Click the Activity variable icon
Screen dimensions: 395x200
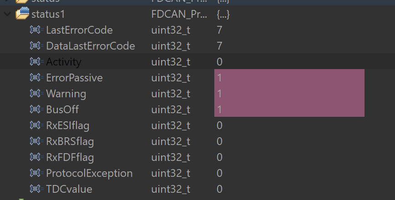click(x=36, y=62)
